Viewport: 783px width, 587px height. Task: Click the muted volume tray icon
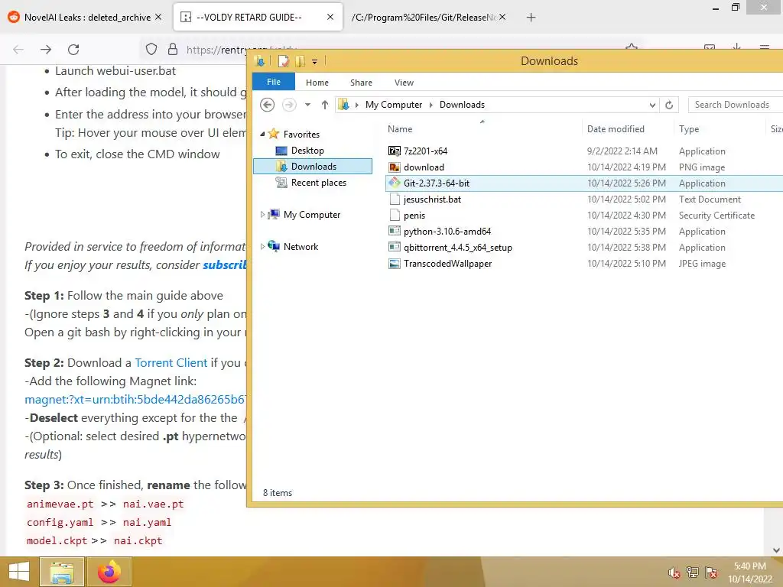(674, 572)
